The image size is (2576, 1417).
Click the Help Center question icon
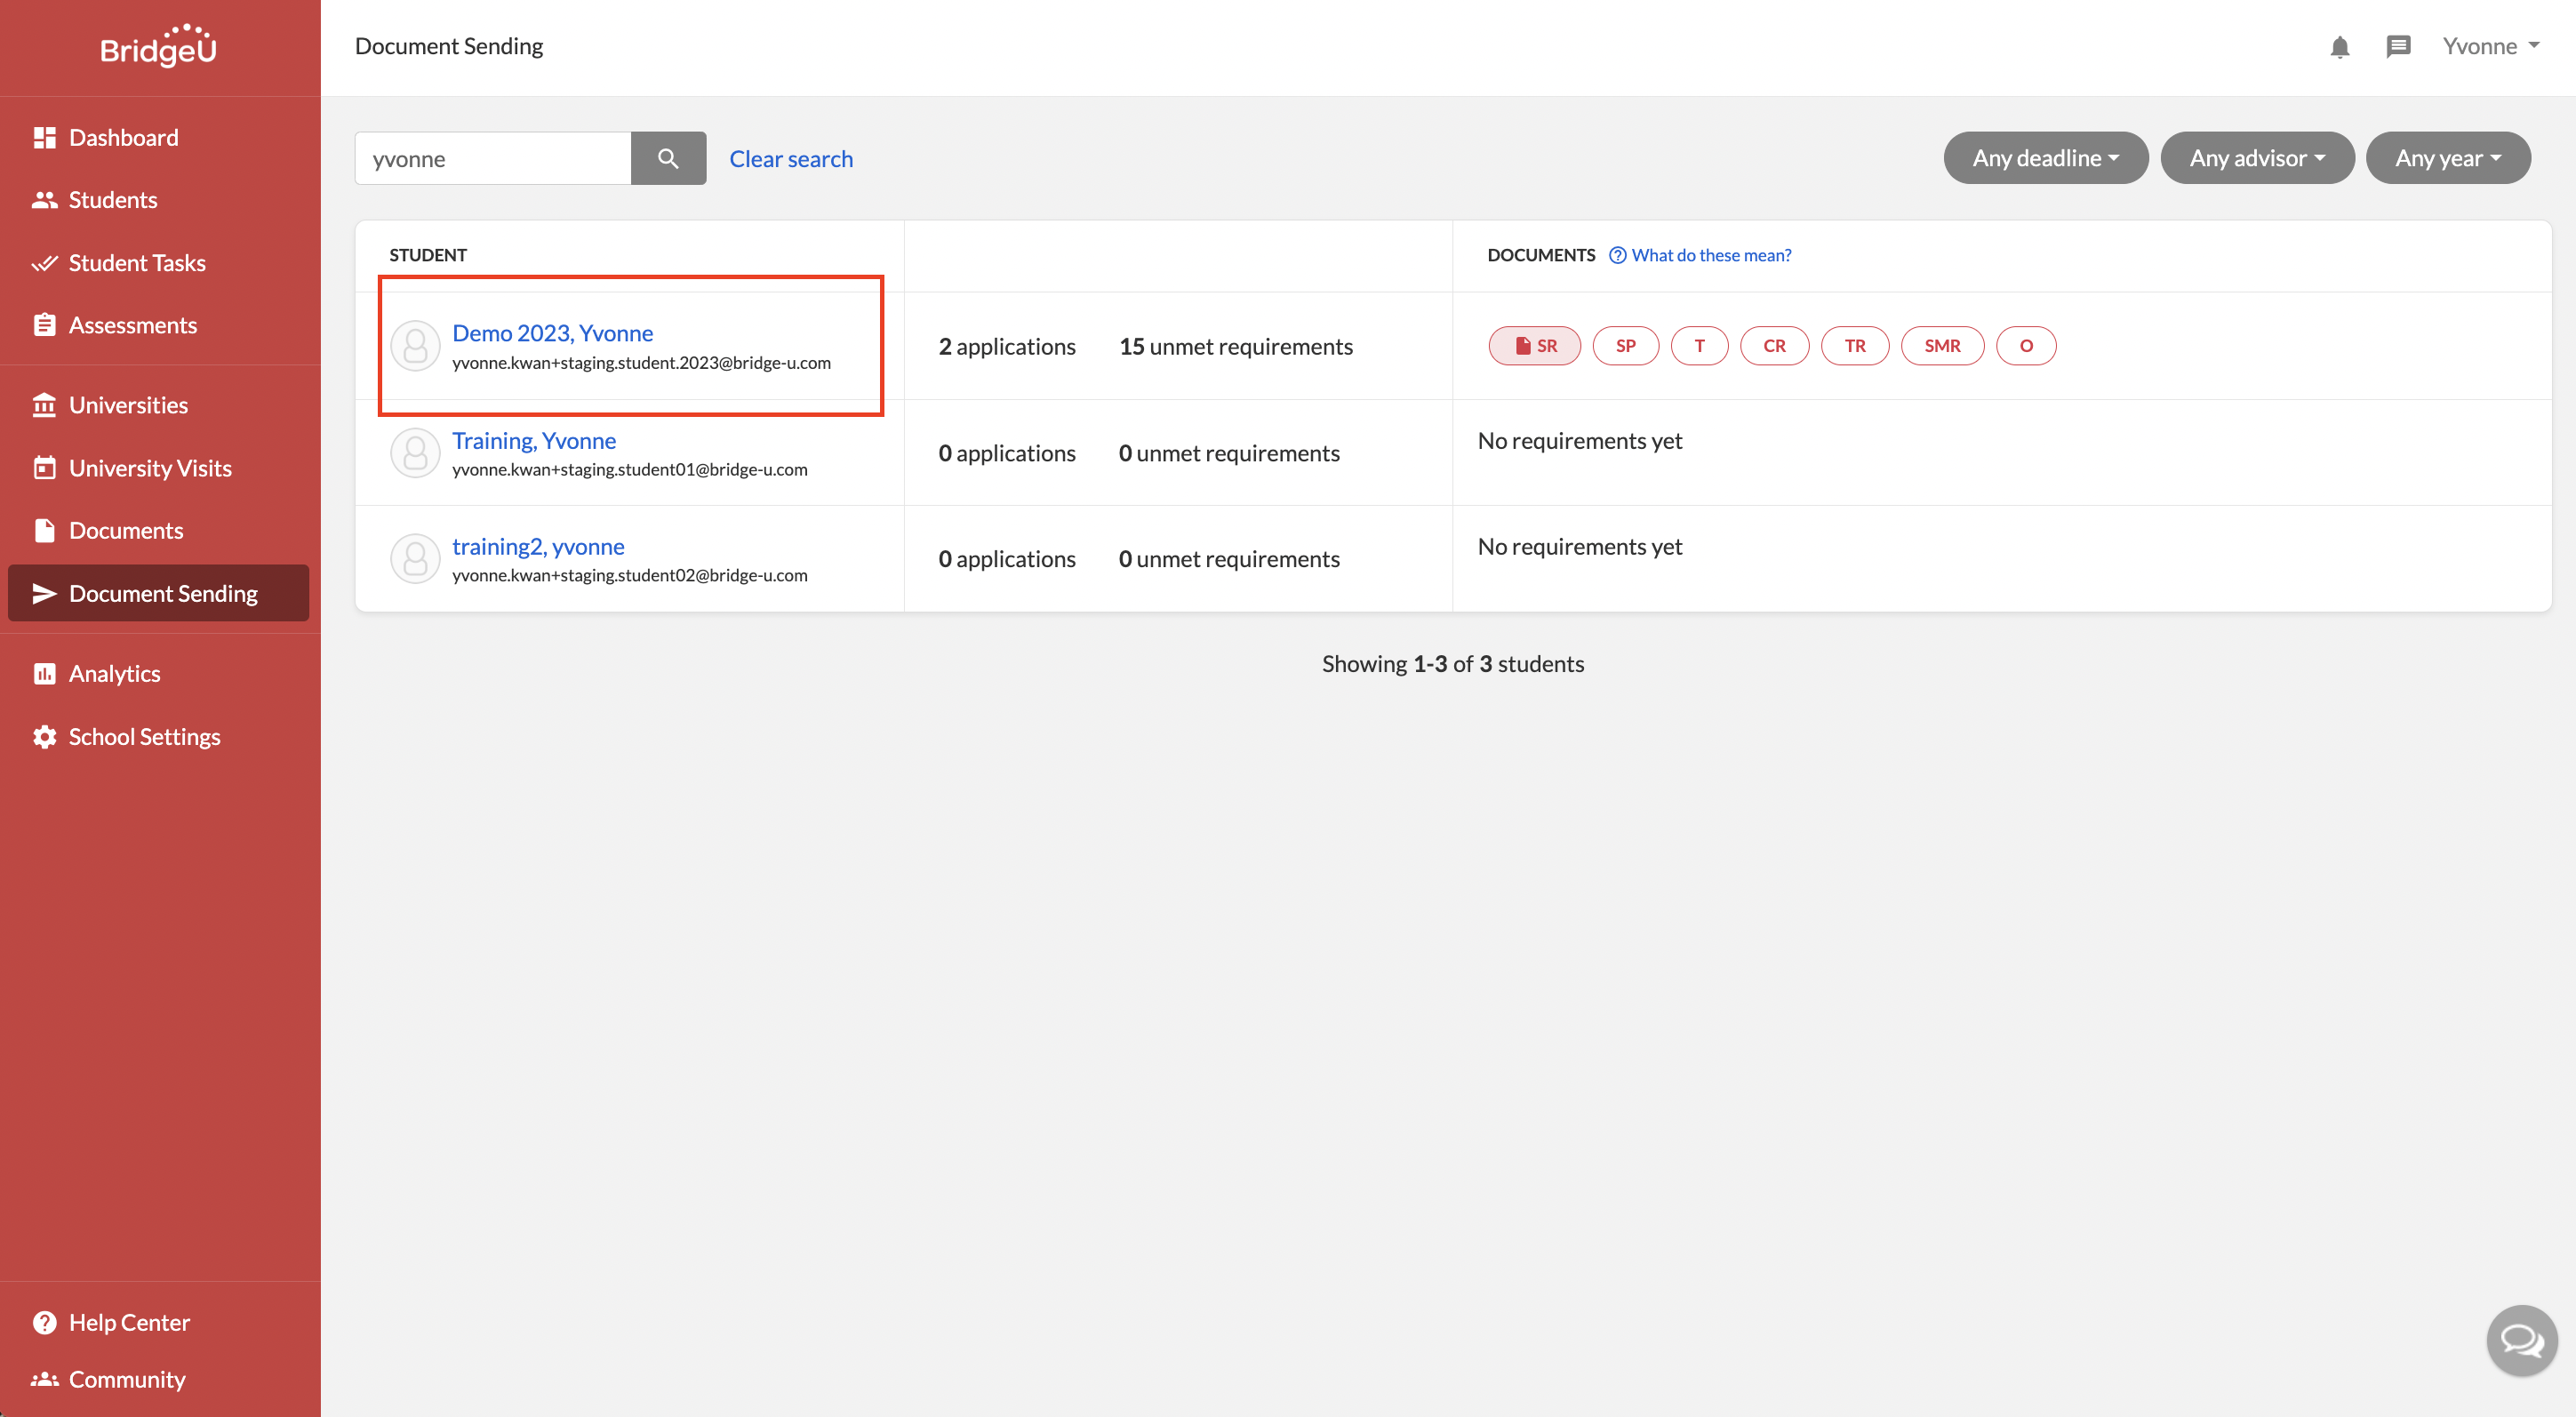pos(44,1322)
